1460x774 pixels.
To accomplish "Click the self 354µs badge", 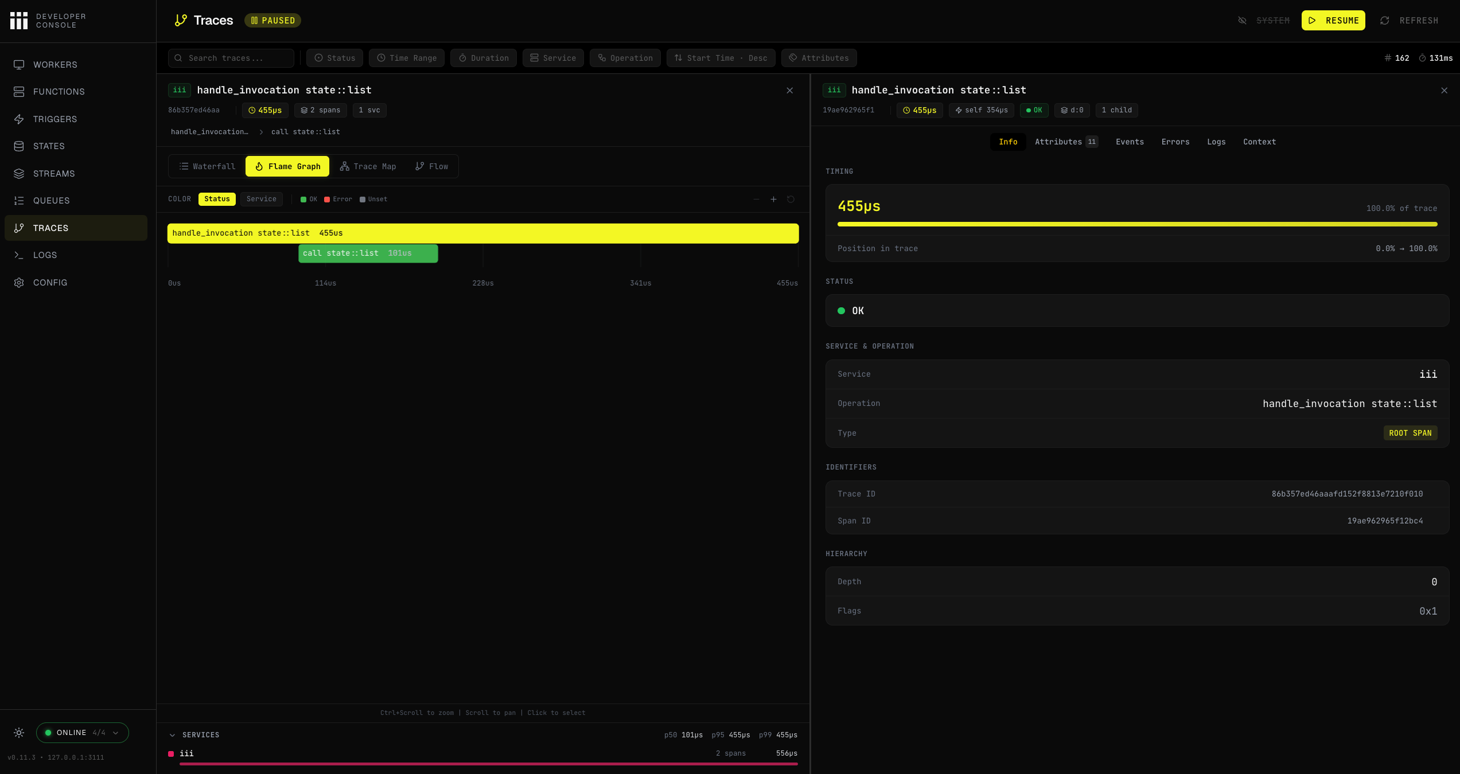I will click(x=982, y=110).
